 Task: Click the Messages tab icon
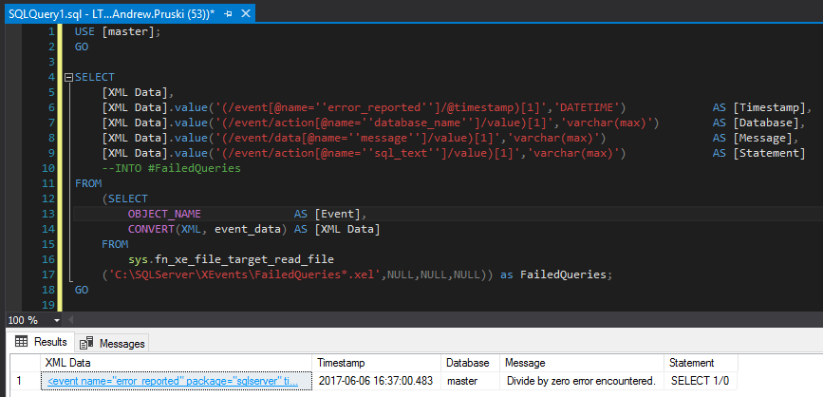tap(85, 342)
